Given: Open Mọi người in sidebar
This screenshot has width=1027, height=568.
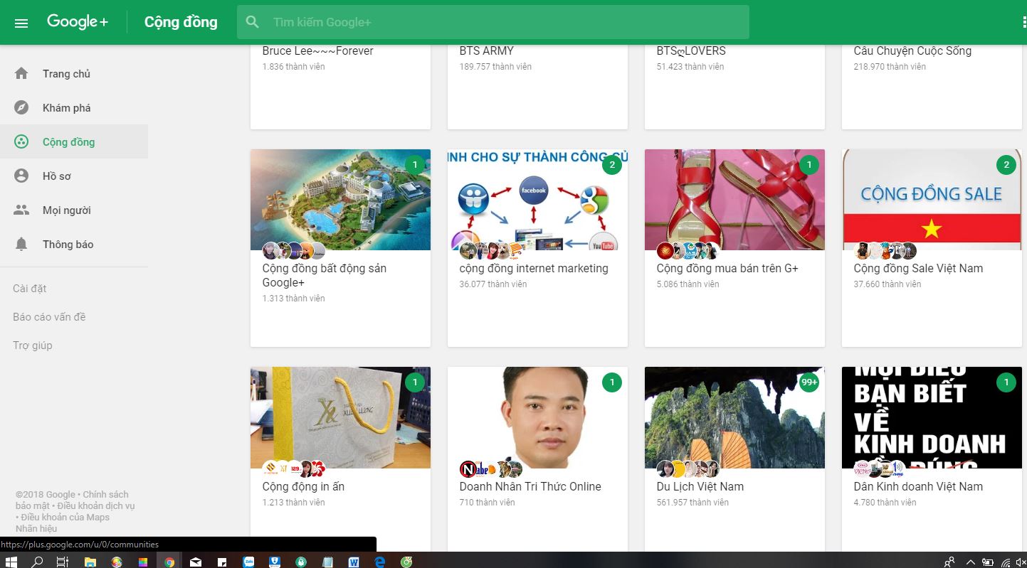Looking at the screenshot, I should coord(74,210).
